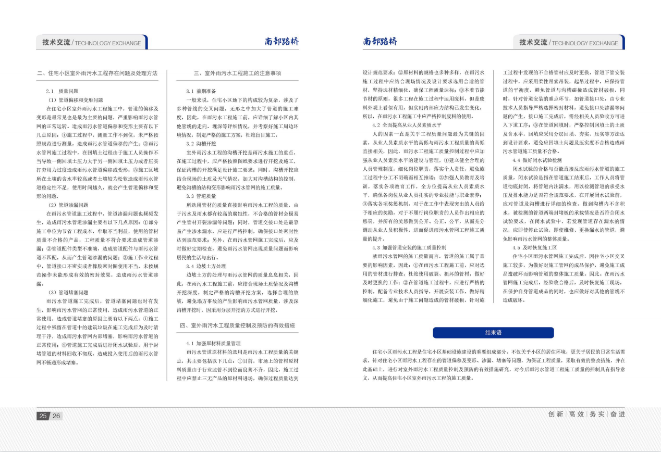Click footer word 务实

597,414
